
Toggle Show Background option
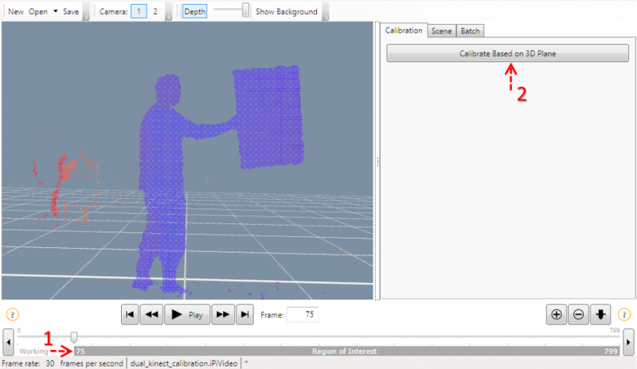[287, 11]
